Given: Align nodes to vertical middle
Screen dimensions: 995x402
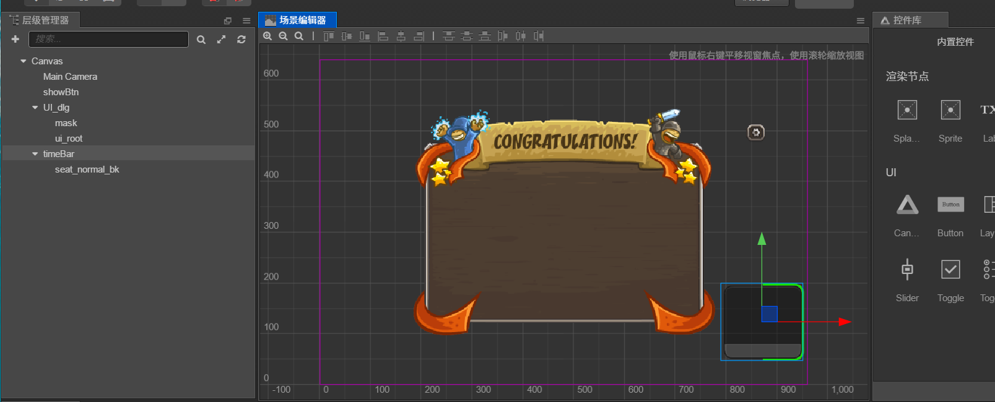Looking at the screenshot, I should point(347,36).
